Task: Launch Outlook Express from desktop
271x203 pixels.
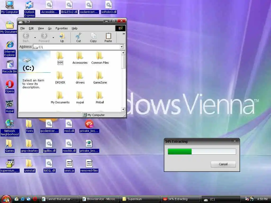Action: pos(29,9)
